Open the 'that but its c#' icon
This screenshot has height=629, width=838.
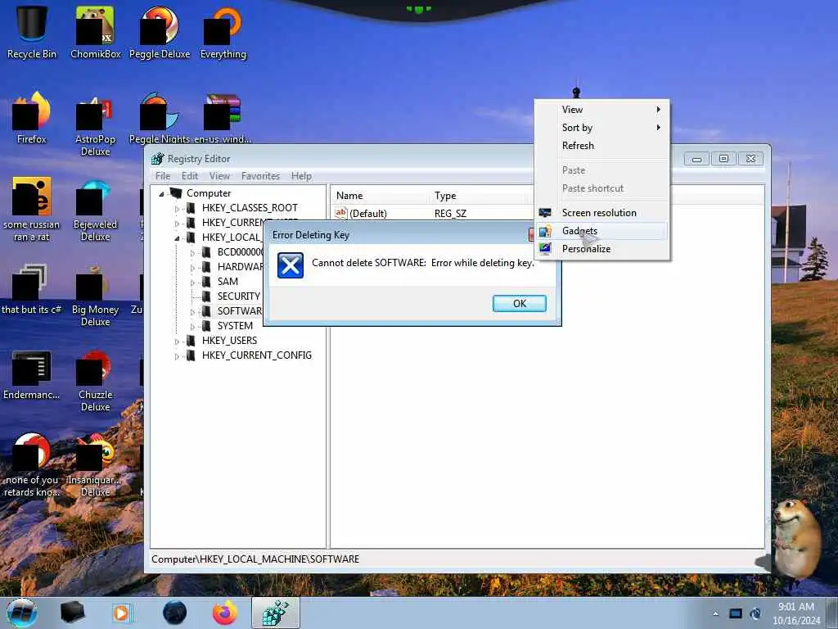click(x=32, y=289)
